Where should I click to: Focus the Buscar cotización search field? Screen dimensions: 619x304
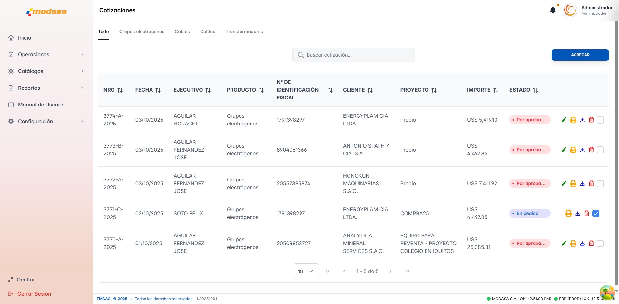click(x=353, y=55)
